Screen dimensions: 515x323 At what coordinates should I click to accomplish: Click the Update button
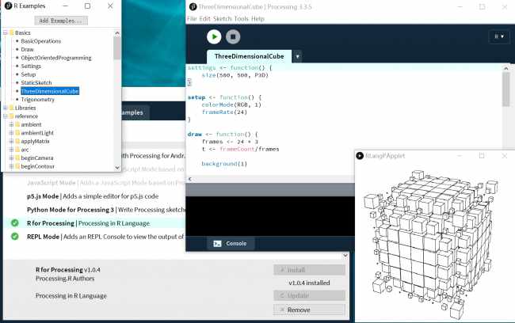[x=309, y=295]
